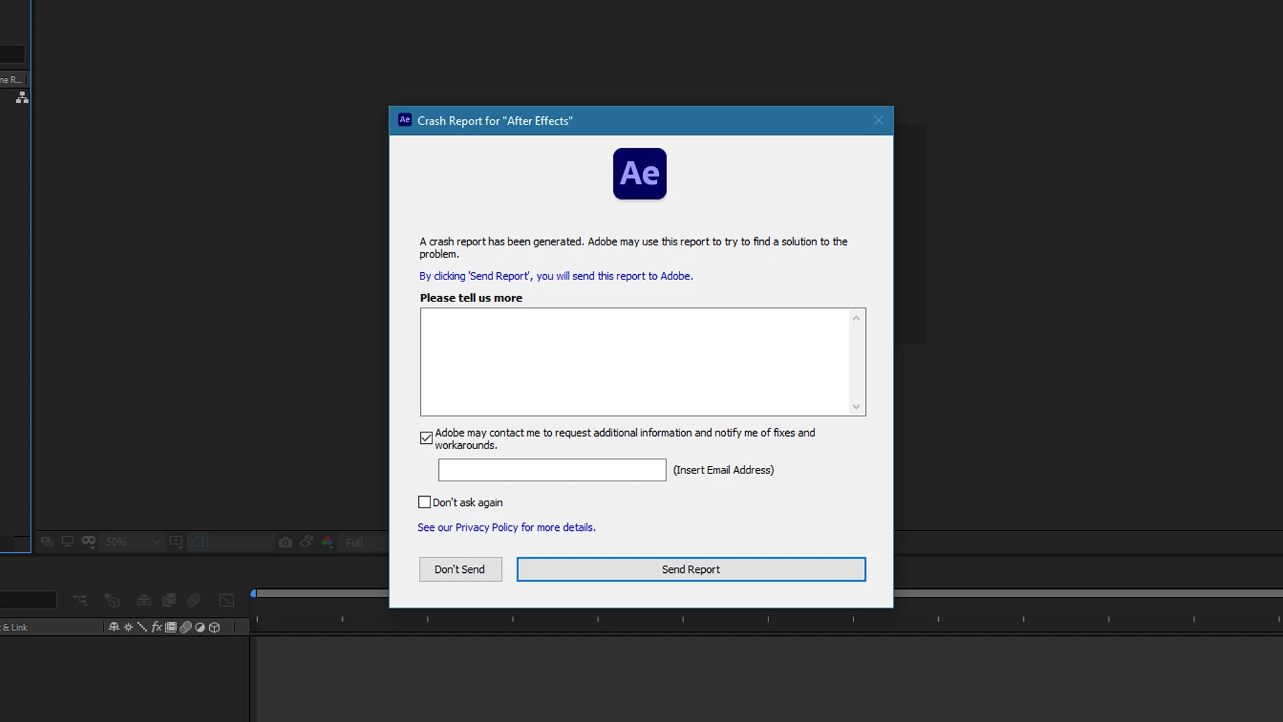Open the 50% magnification dropdown
This screenshot has width=1283, height=722.
pyautogui.click(x=133, y=542)
